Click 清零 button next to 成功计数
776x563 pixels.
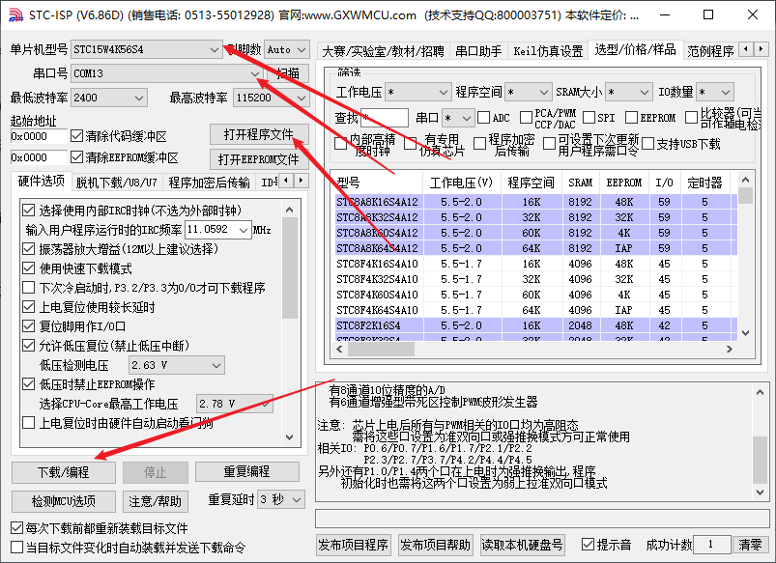tap(750, 545)
